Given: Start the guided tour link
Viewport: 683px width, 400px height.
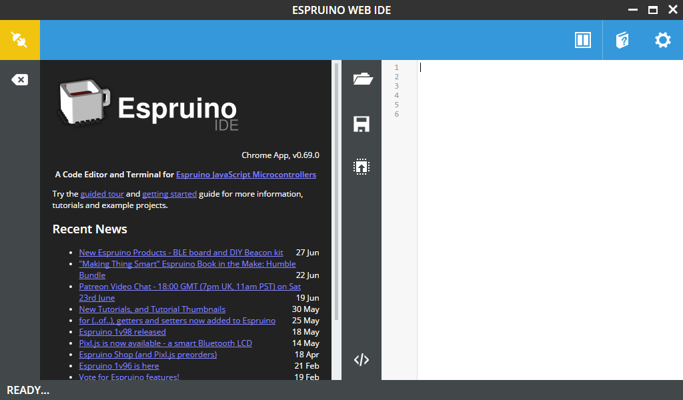Looking at the screenshot, I should [102, 194].
